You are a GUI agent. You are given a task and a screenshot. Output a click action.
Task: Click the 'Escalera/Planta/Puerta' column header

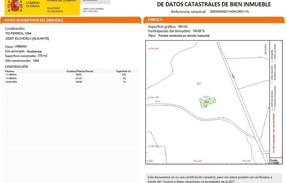[x=80, y=71]
